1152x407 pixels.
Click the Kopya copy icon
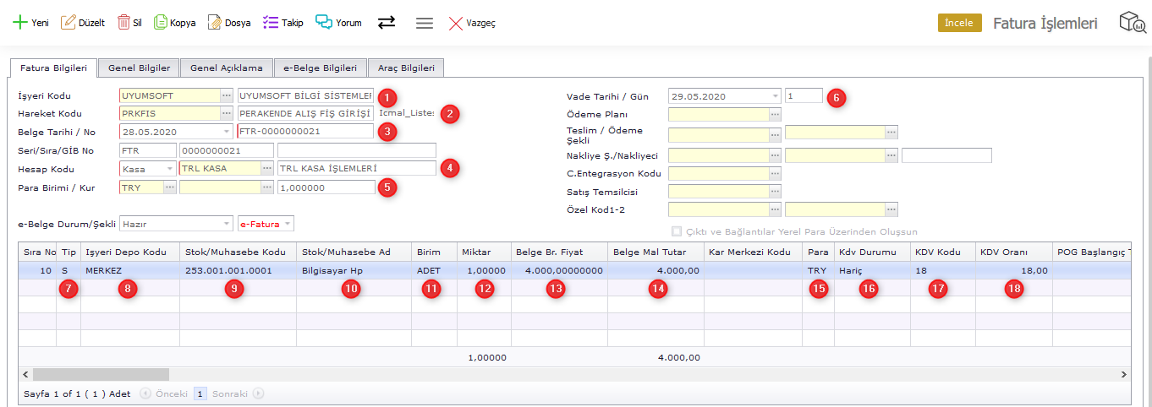tap(161, 23)
